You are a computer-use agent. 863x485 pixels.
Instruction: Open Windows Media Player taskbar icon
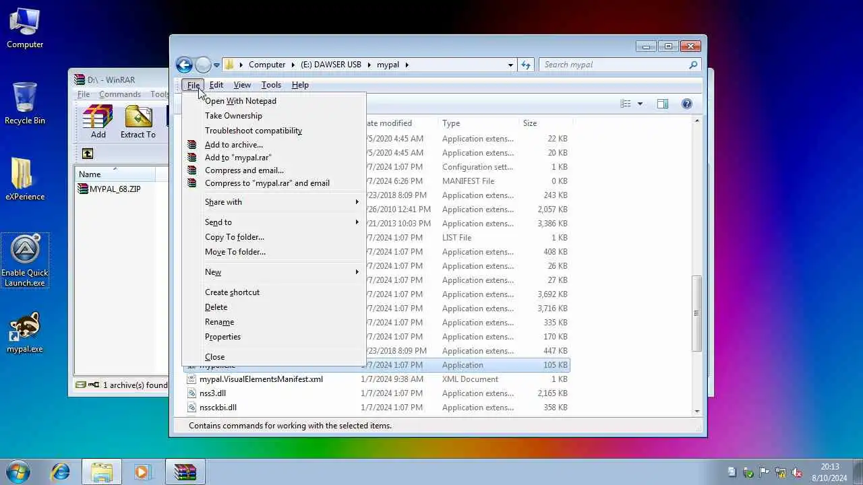142,472
